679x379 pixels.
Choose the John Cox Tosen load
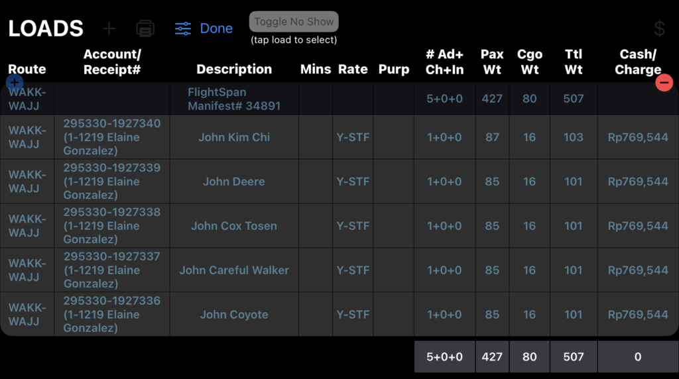pyautogui.click(x=234, y=226)
